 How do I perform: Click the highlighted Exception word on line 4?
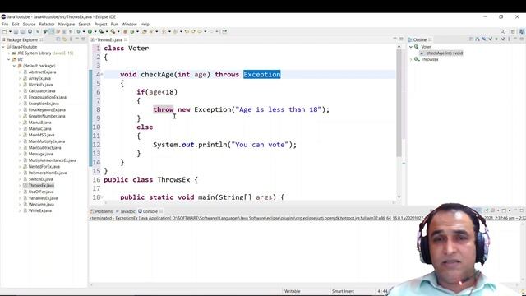262,75
